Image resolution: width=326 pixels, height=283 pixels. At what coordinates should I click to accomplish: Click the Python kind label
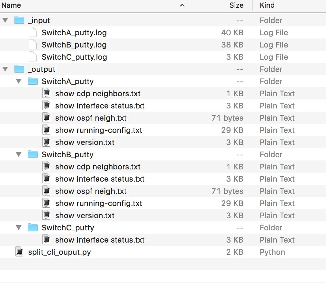[x=272, y=252]
